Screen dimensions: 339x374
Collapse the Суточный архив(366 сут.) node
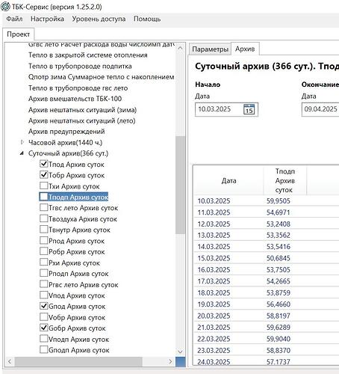[22, 153]
